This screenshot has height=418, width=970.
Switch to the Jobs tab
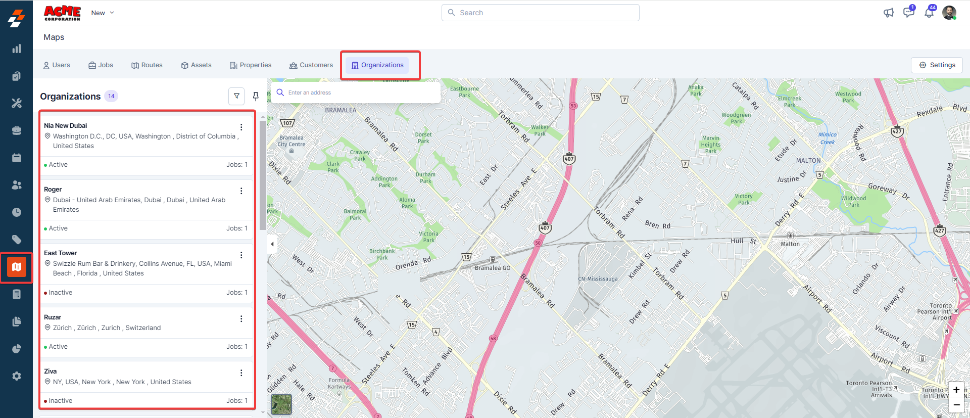[101, 65]
